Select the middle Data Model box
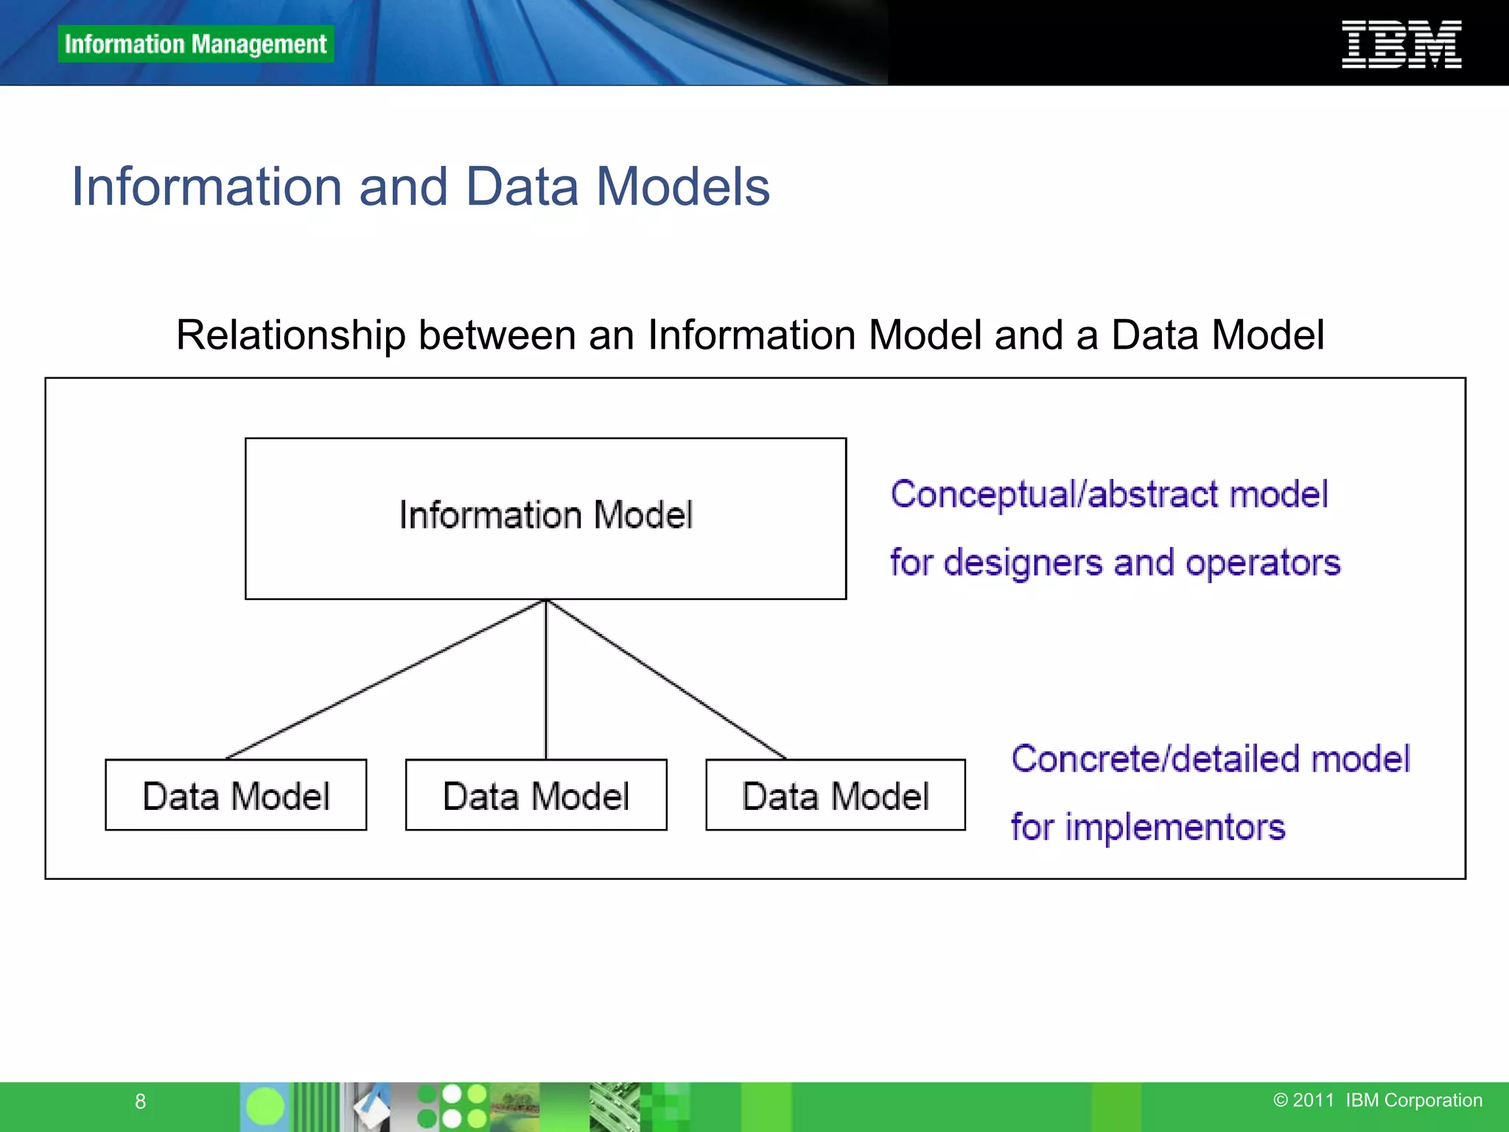The width and height of the screenshot is (1509, 1132). [x=536, y=795]
